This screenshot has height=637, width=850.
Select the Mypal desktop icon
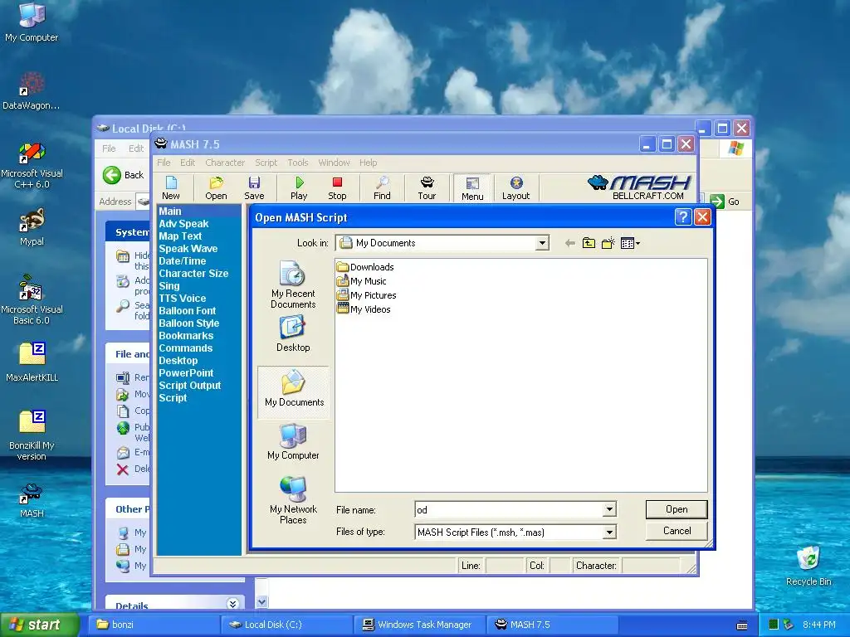pyautogui.click(x=32, y=227)
